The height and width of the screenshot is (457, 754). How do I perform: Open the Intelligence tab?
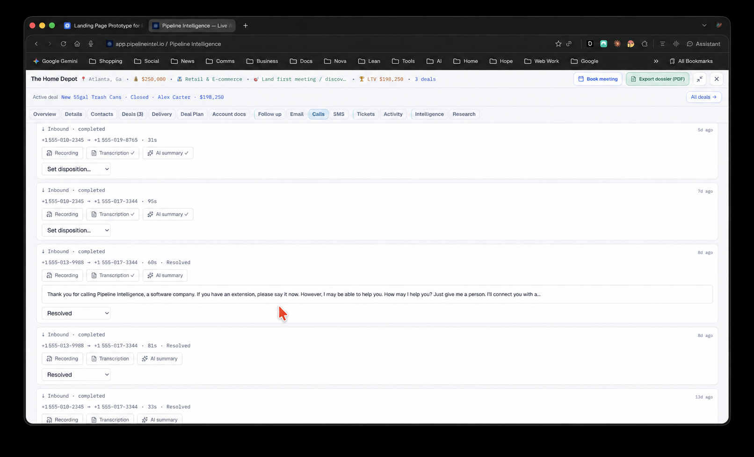(429, 114)
